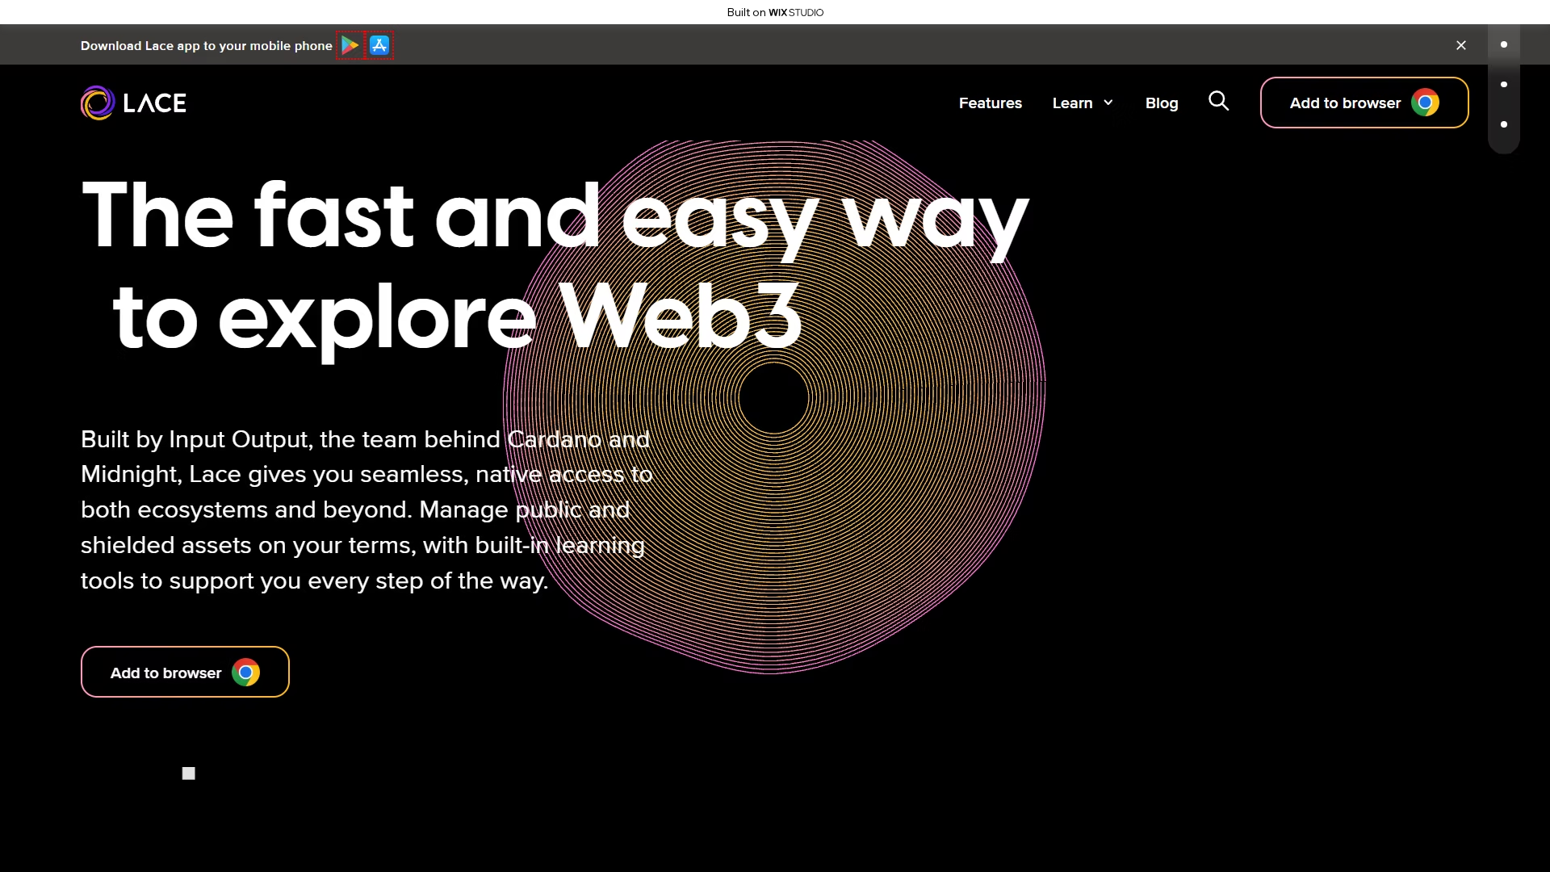Viewport: 1550px width, 872px height.
Task: Click the Chrome icon in the header button
Action: point(1425,103)
